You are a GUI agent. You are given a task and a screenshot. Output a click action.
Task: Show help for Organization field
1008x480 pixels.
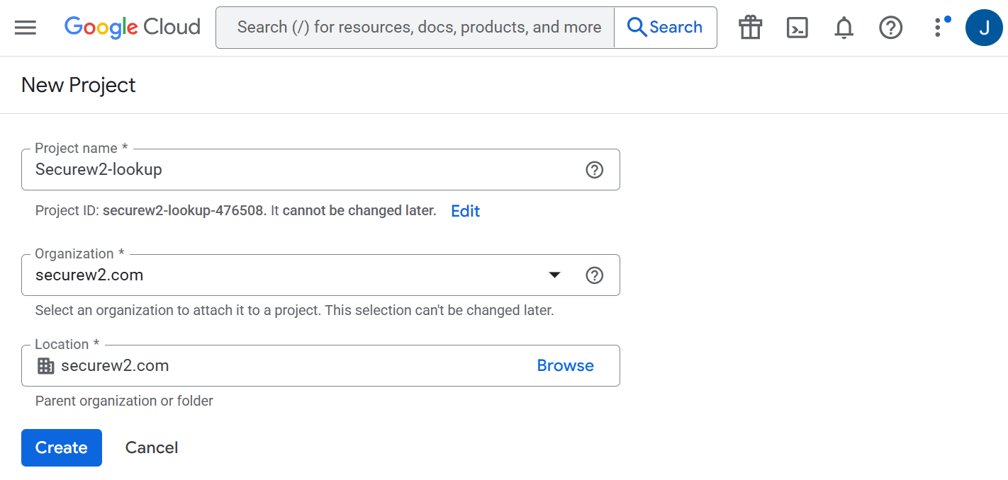(595, 275)
